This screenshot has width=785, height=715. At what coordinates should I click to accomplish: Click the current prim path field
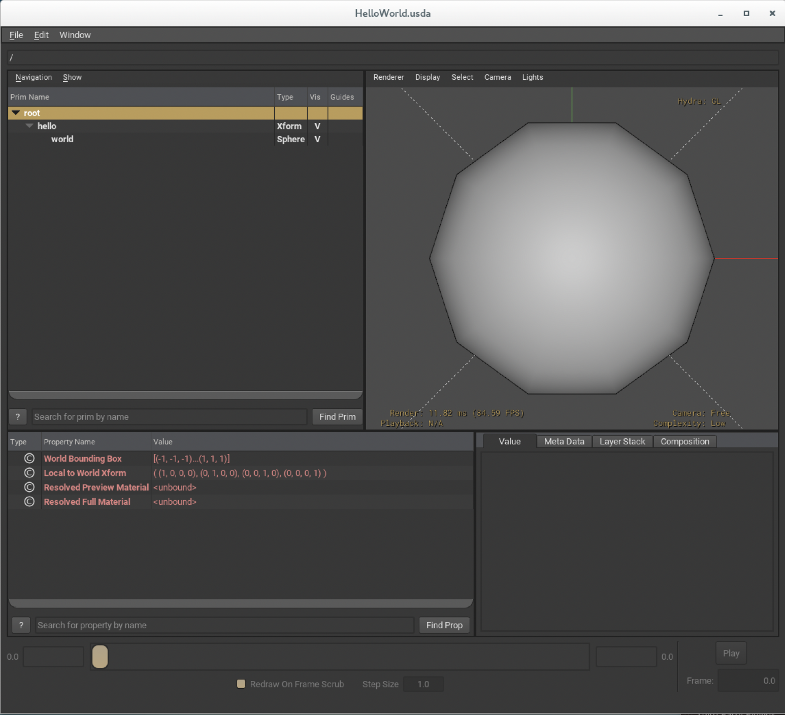tap(394, 57)
